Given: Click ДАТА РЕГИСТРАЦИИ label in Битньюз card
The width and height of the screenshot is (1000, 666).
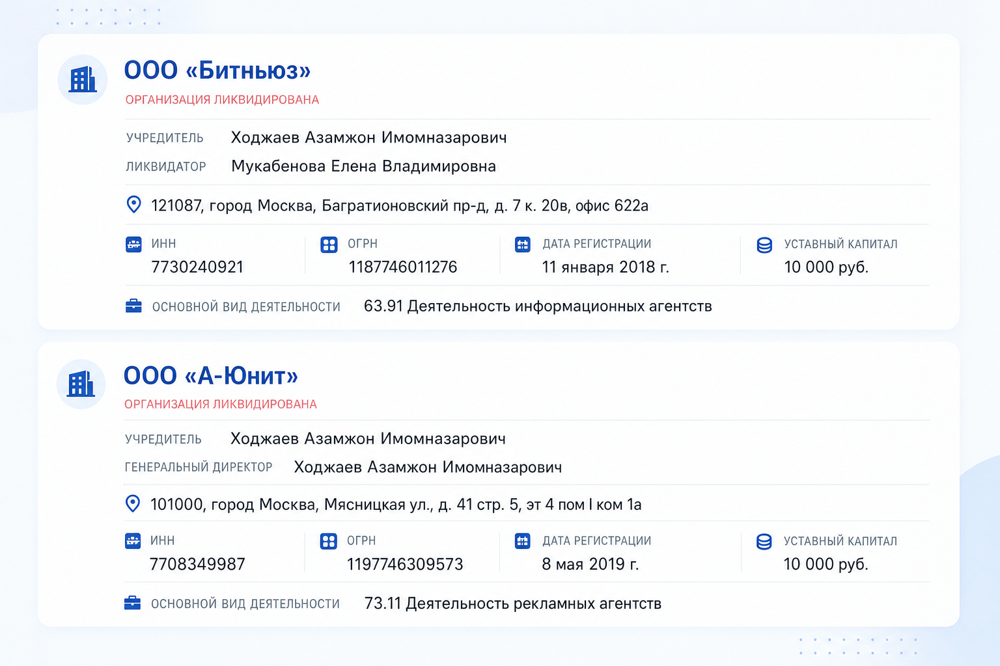Looking at the screenshot, I should [x=597, y=244].
